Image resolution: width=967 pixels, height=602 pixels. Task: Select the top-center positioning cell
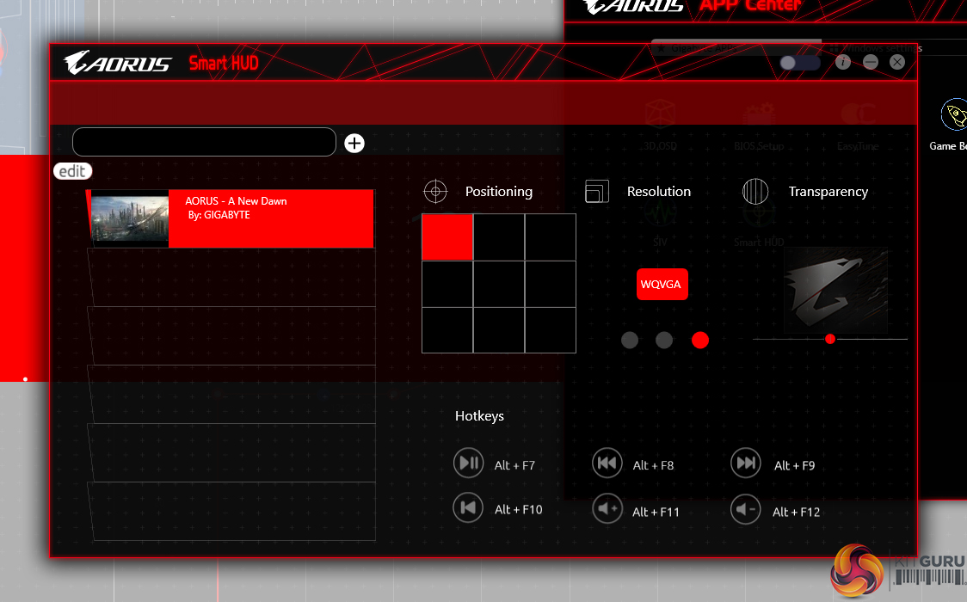[x=499, y=237]
